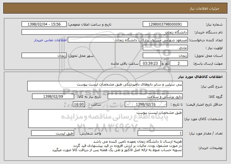Click the need number field 1298003798000091
The width and height of the screenshot is (231, 164).
pos(165,24)
